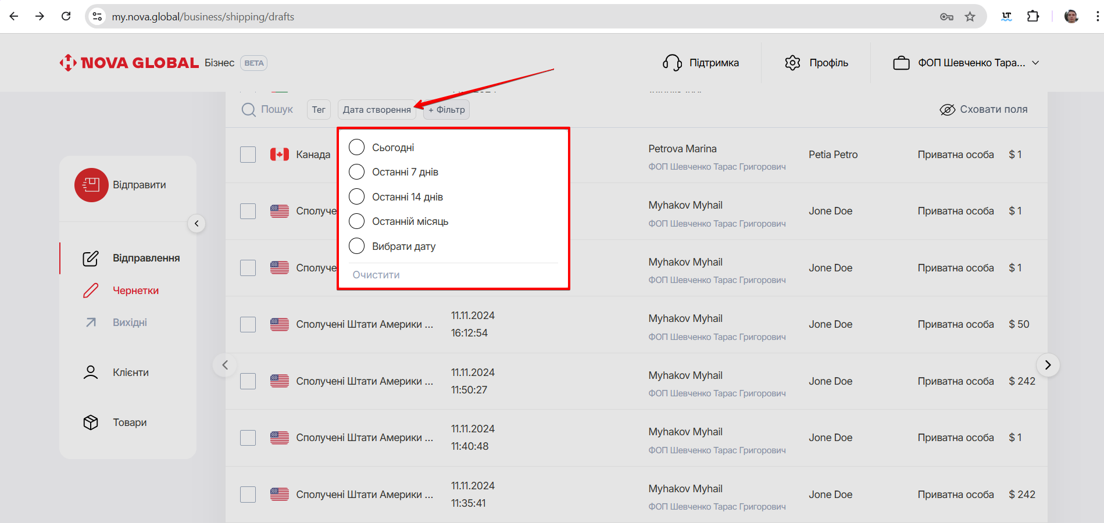The width and height of the screenshot is (1104, 523).
Task: Click the red Відправити package icon
Action: pyautogui.click(x=91, y=185)
